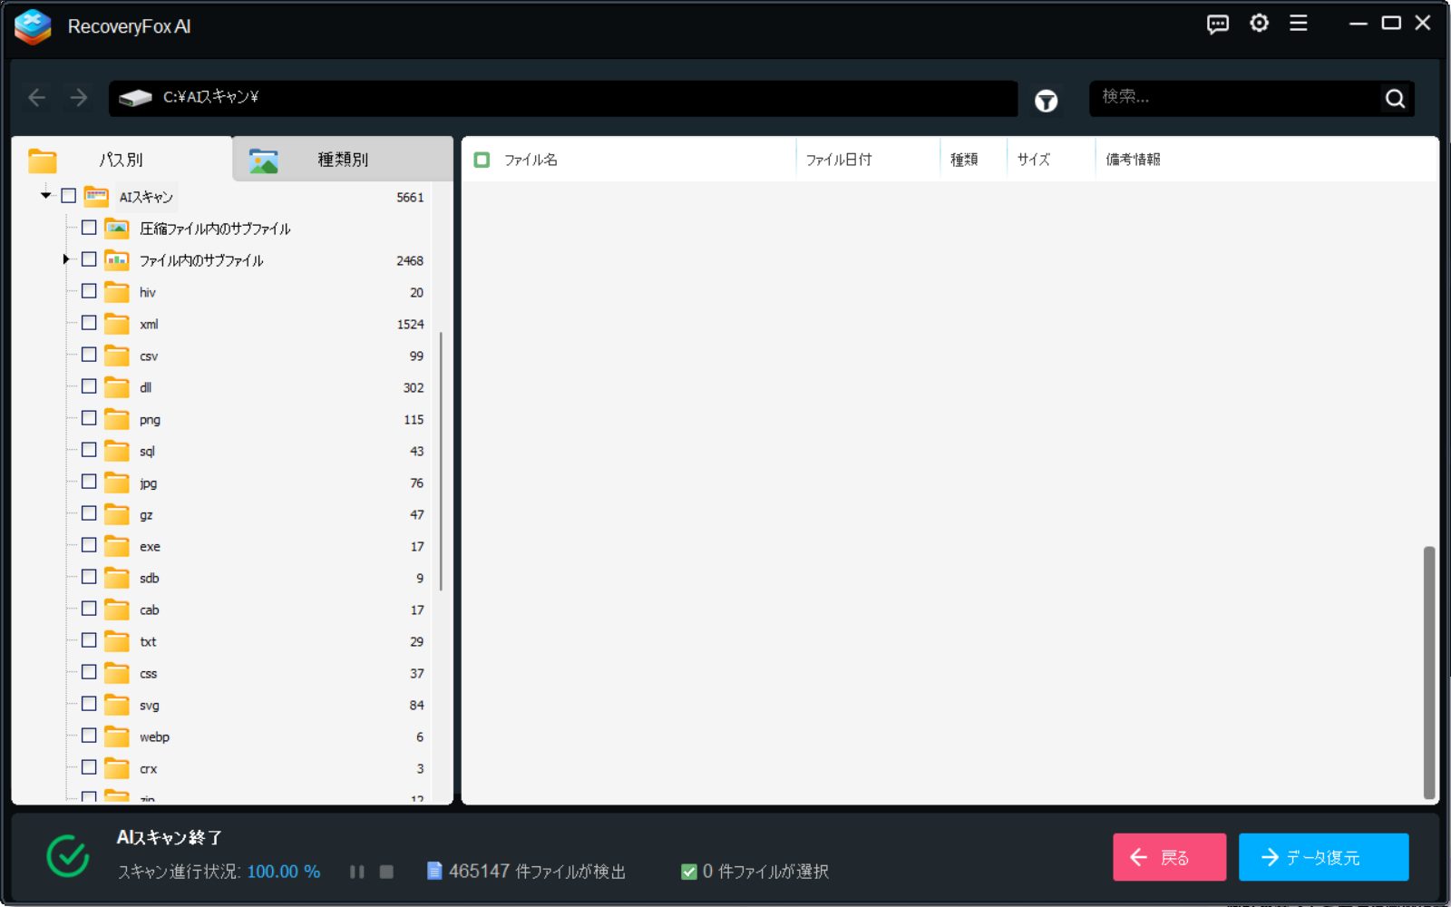The width and height of the screenshot is (1451, 907).
Task: Open the feedback chat icon
Action: (1217, 24)
